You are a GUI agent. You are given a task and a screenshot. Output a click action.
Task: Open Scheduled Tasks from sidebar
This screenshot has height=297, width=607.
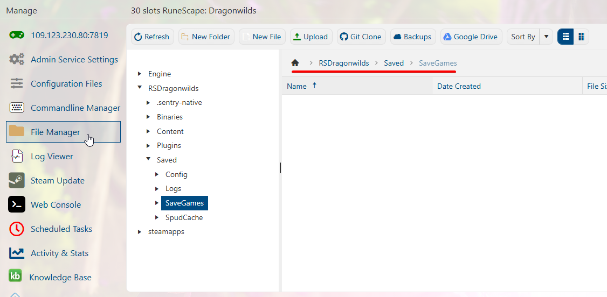coord(61,229)
